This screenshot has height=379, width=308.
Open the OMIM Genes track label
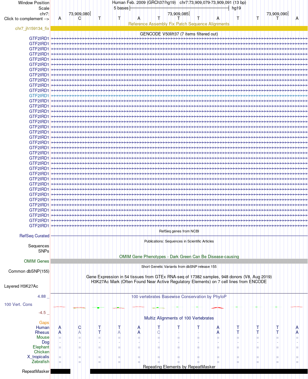(36, 261)
